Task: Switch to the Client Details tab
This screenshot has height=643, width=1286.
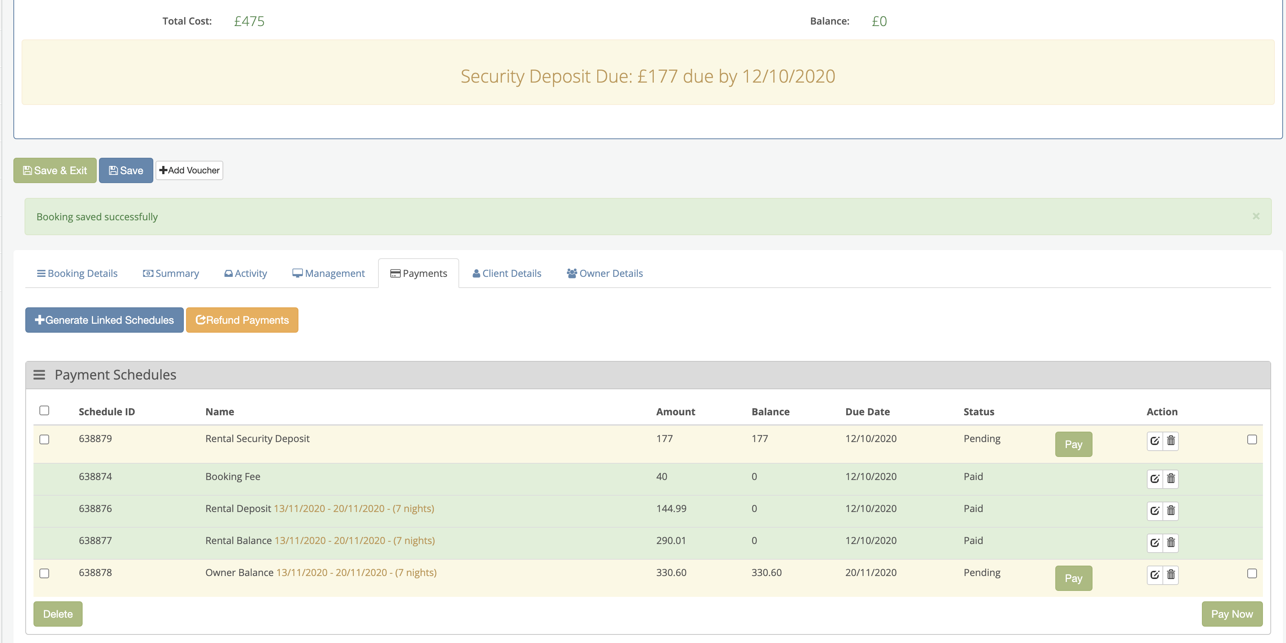Action: (x=507, y=273)
